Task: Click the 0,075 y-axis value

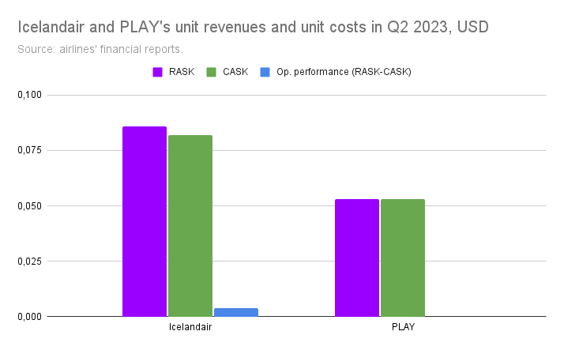Action: tap(29, 150)
